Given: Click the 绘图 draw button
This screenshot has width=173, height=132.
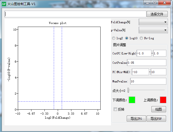Looking at the screenshot, I should (159, 109).
